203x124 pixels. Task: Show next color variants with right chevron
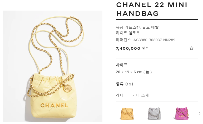[x=200, y=113]
